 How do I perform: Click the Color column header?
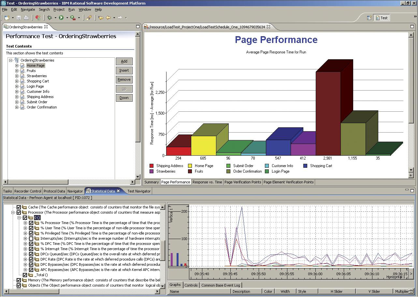pos(268,291)
